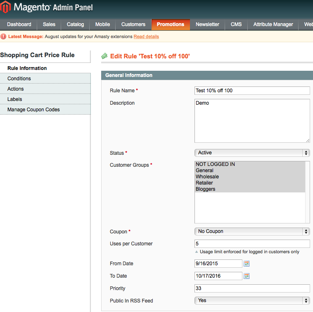The width and height of the screenshot is (313, 312).
Task: Click the To Date text field
Action: point(218,276)
